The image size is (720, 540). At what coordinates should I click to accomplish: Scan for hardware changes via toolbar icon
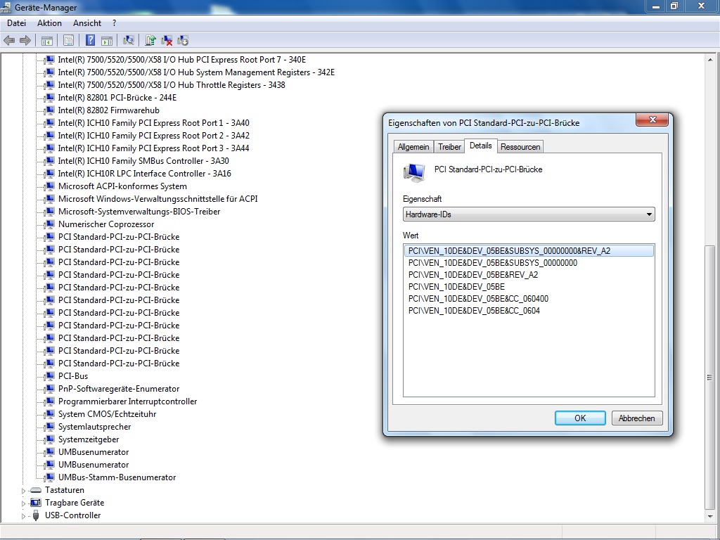[x=129, y=40]
